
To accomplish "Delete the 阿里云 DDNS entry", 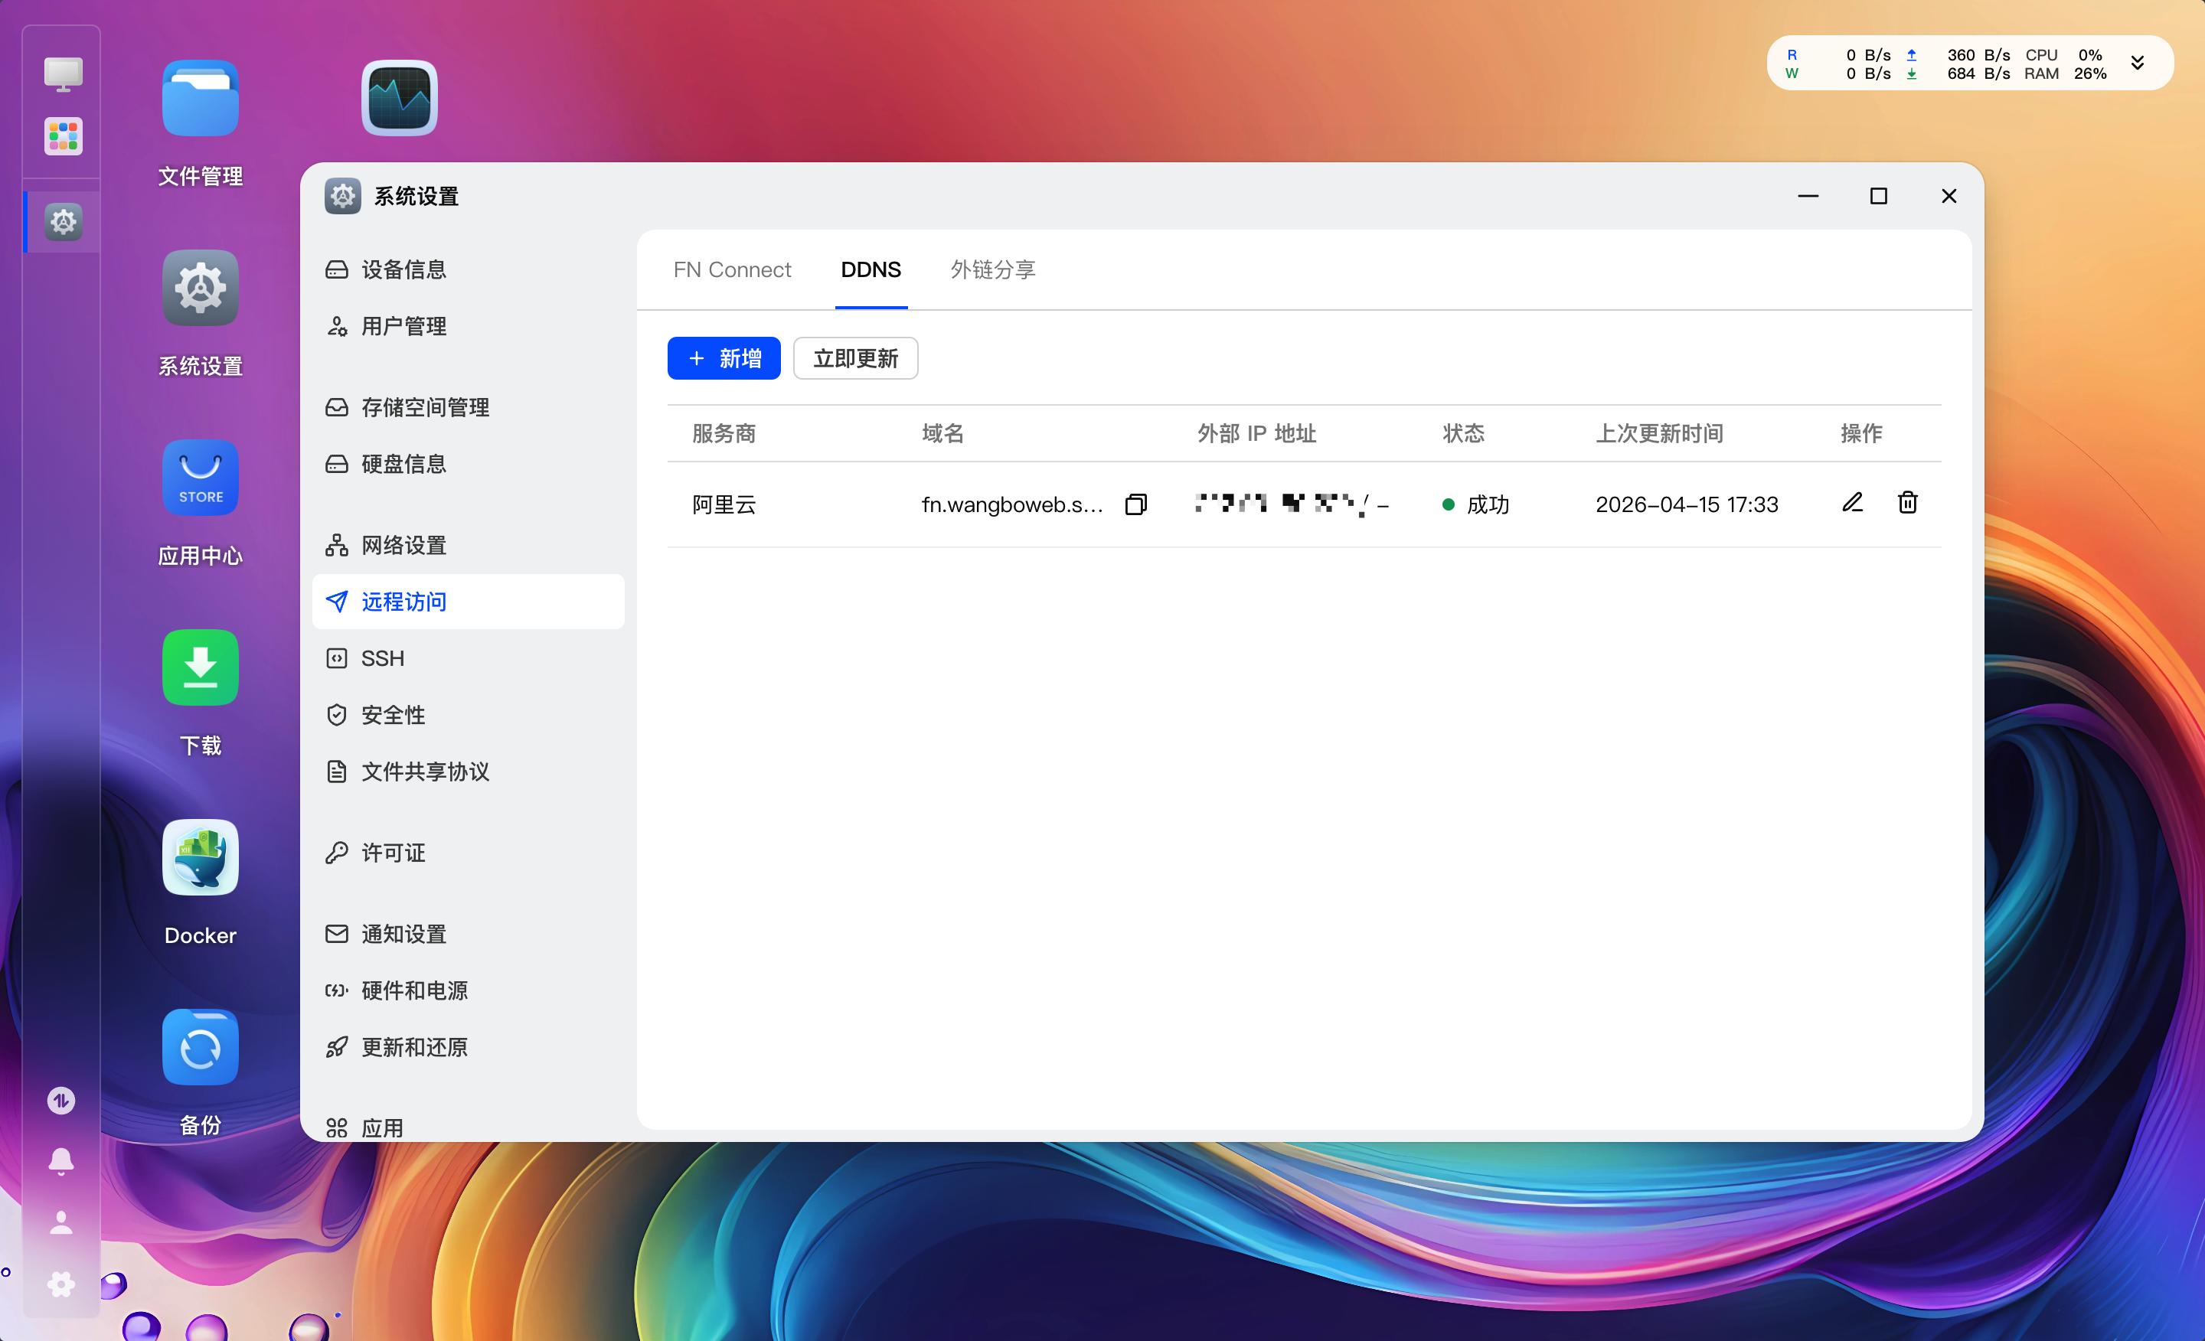I will point(1907,503).
